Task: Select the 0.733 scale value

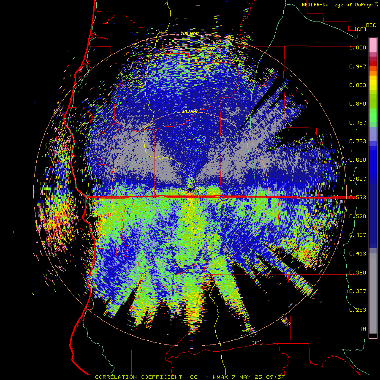Action: [358, 141]
